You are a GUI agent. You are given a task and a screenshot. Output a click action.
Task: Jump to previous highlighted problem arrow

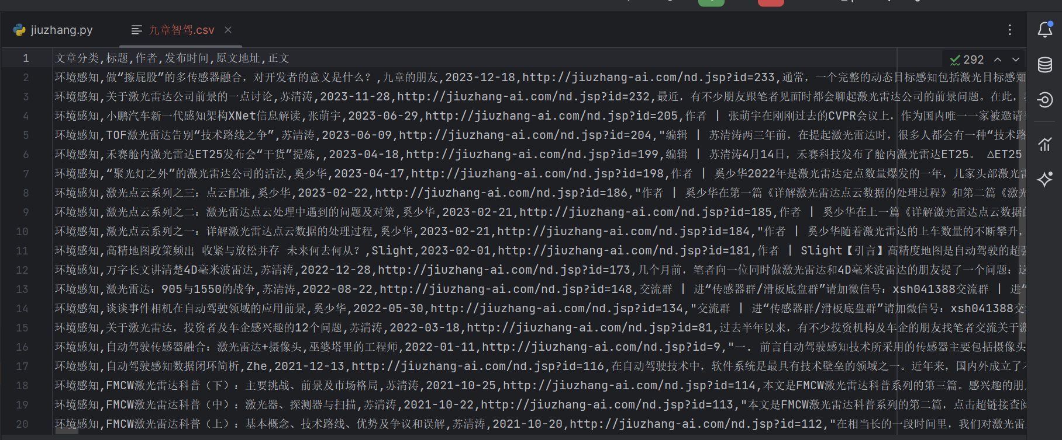point(998,60)
